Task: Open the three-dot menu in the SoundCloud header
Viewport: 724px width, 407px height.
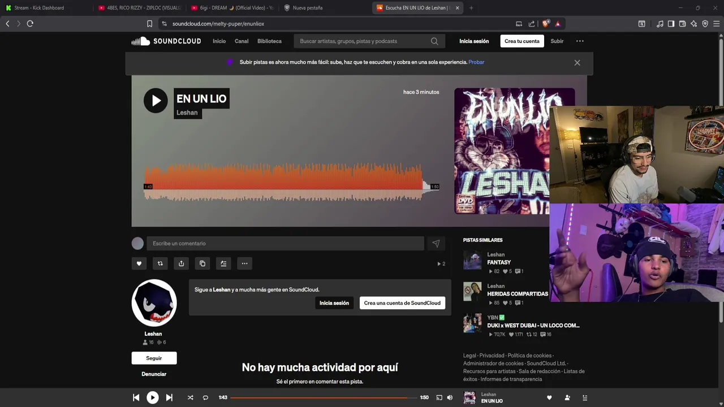Action: [x=580, y=41]
